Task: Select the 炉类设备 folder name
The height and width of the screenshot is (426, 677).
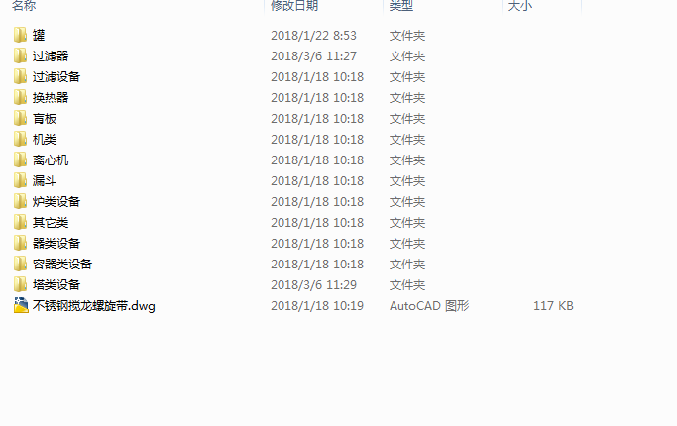Action: 56,201
